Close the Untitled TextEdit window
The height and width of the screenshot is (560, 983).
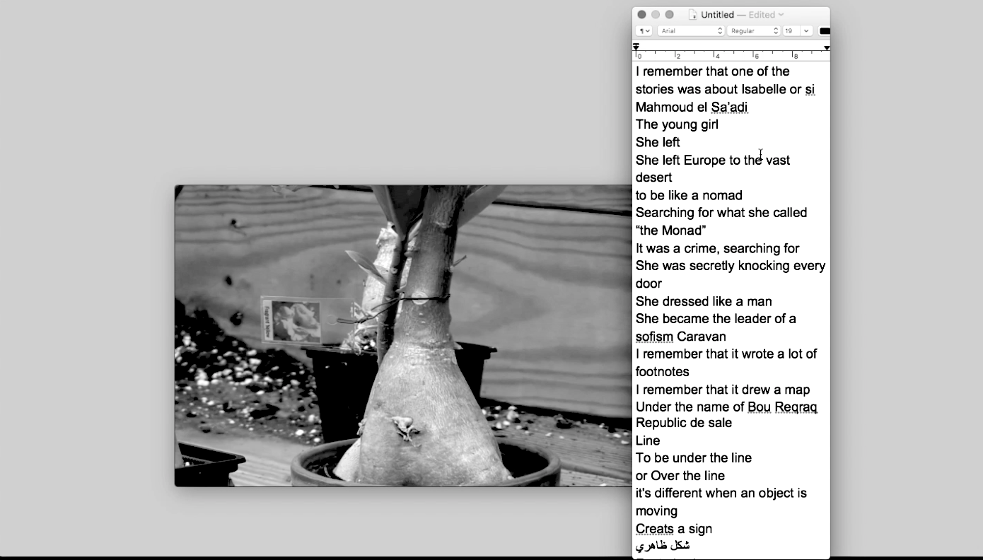(x=641, y=14)
